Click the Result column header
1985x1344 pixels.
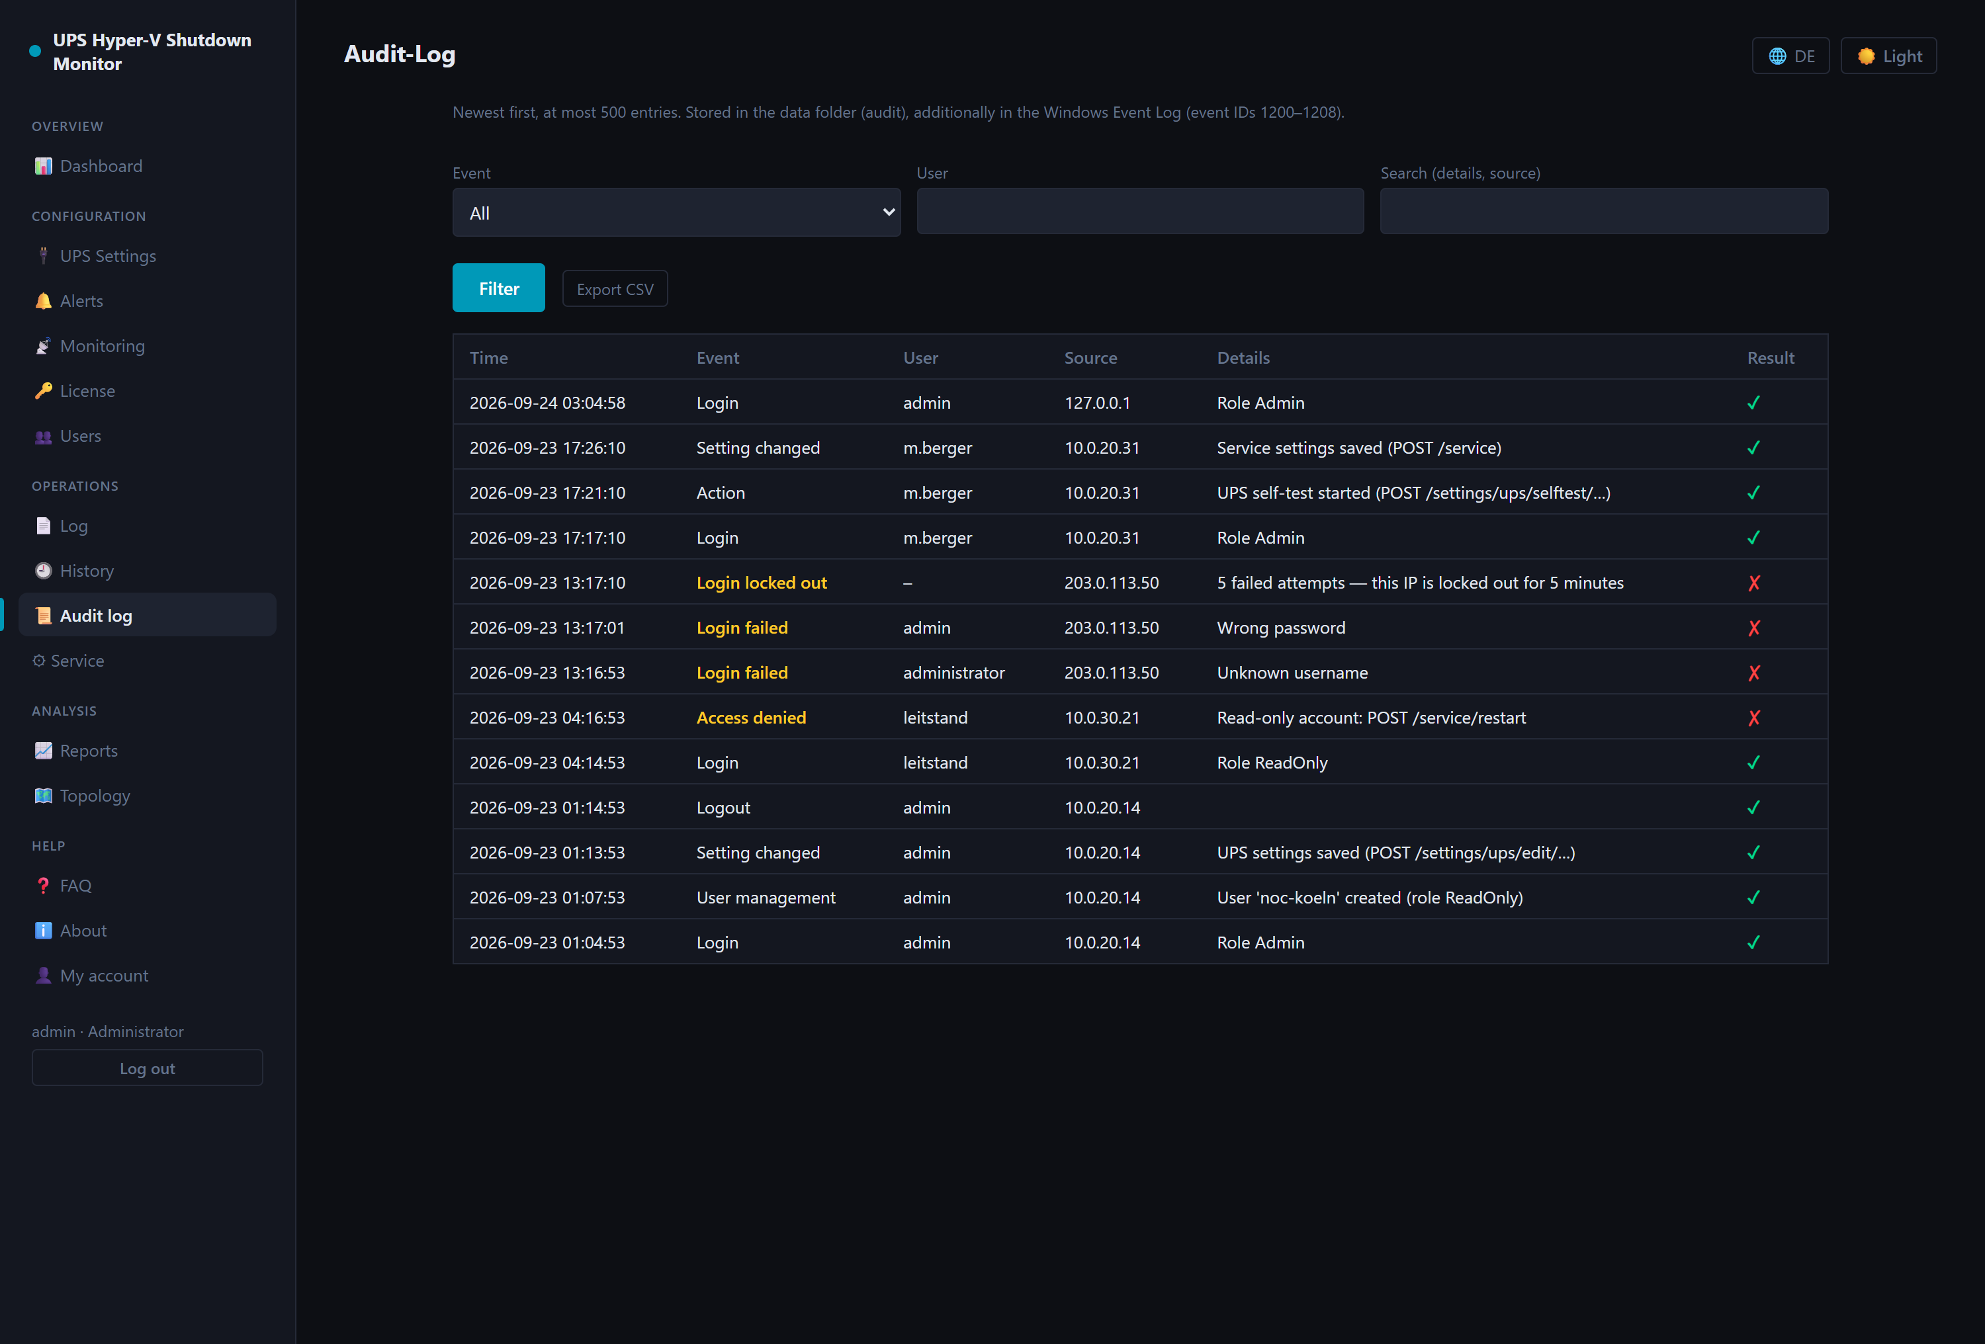(1771, 358)
